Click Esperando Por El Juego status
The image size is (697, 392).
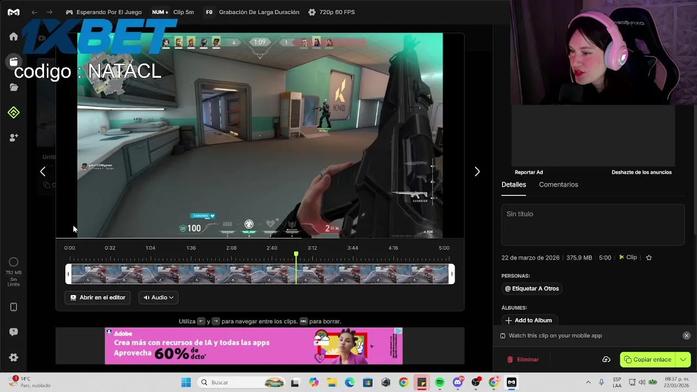pos(103,12)
